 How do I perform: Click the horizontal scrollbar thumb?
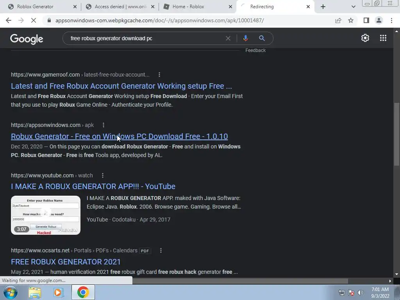[240, 281]
